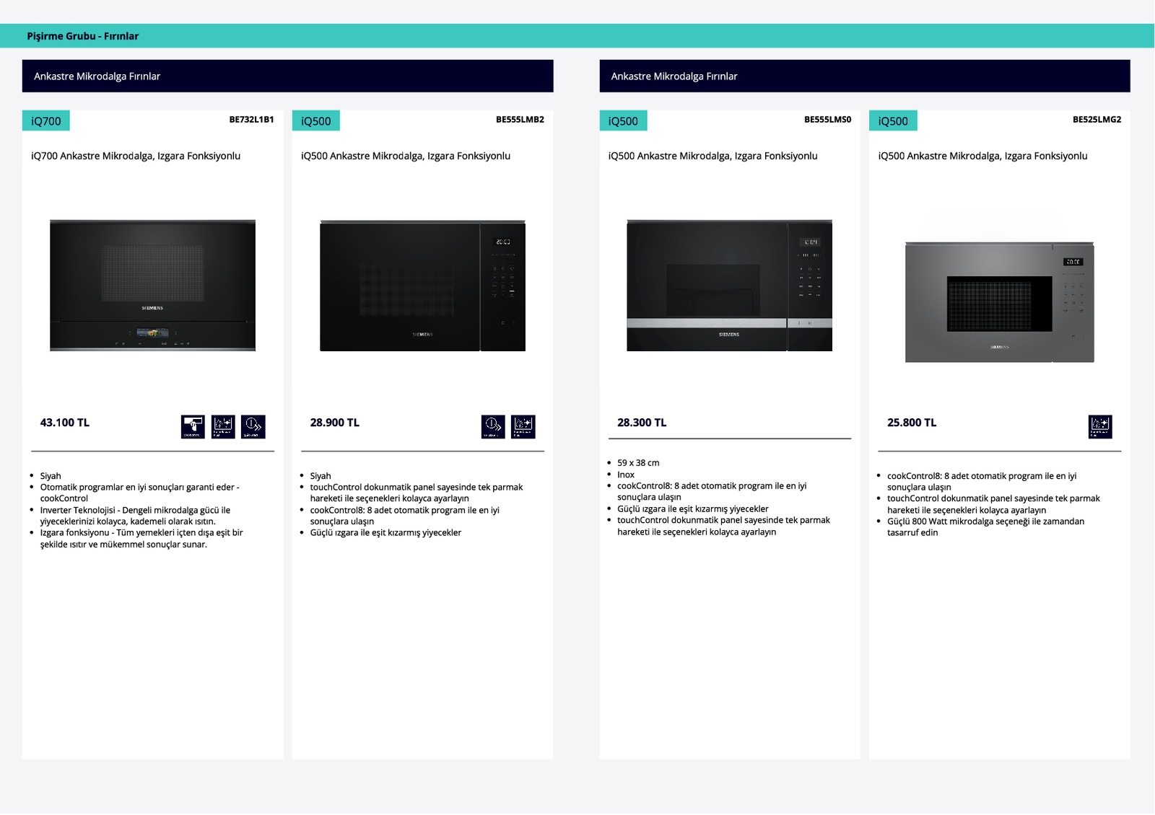Select model code BE555LMB2
The image size is (1155, 815).
(520, 120)
